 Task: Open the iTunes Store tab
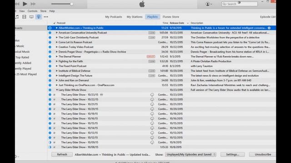click(171, 17)
